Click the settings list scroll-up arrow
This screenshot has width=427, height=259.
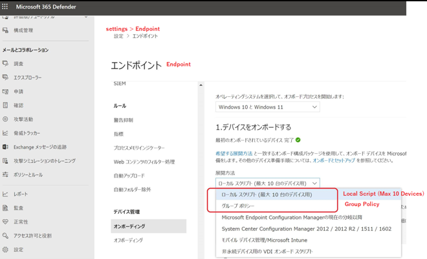201,85
